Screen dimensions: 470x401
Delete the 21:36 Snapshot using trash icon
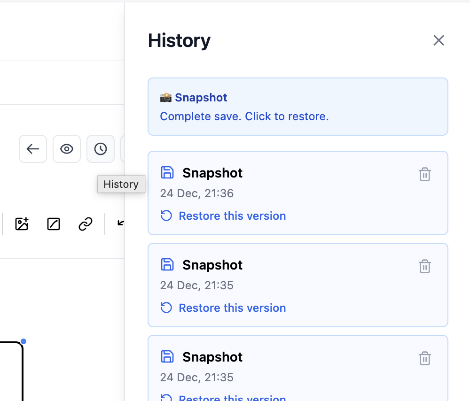[x=424, y=174]
